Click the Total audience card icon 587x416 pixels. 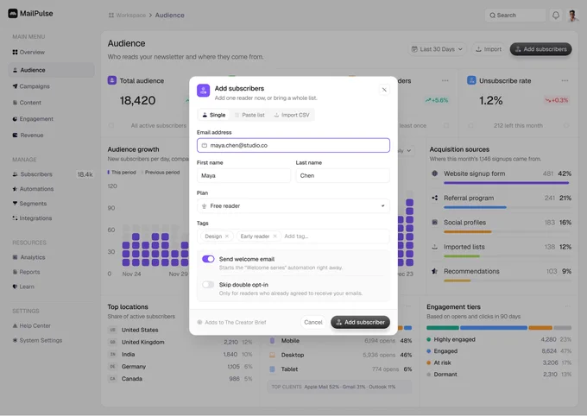(112, 80)
